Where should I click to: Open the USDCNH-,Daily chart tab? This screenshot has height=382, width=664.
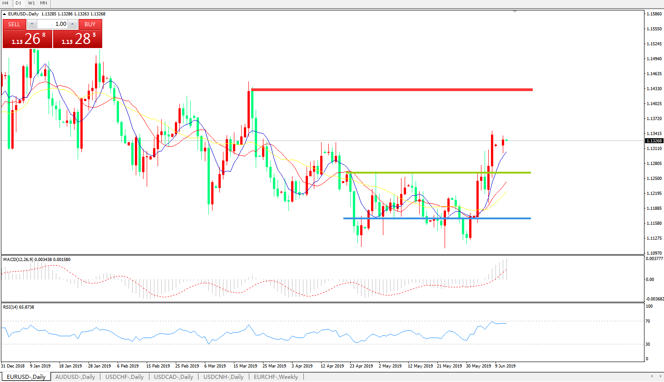[x=223, y=377]
